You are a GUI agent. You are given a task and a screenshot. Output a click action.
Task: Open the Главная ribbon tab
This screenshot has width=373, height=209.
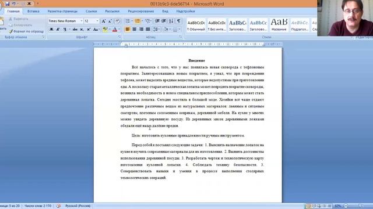coord(13,11)
